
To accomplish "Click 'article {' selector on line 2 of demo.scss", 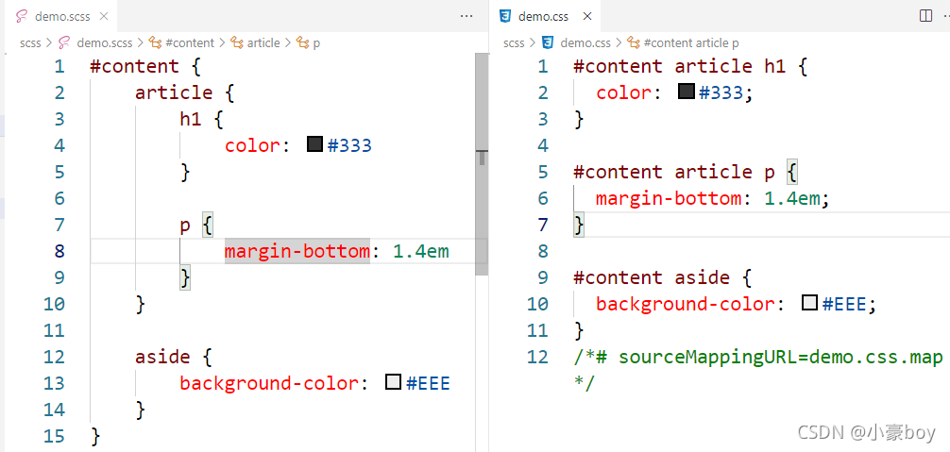I will 183,92.
